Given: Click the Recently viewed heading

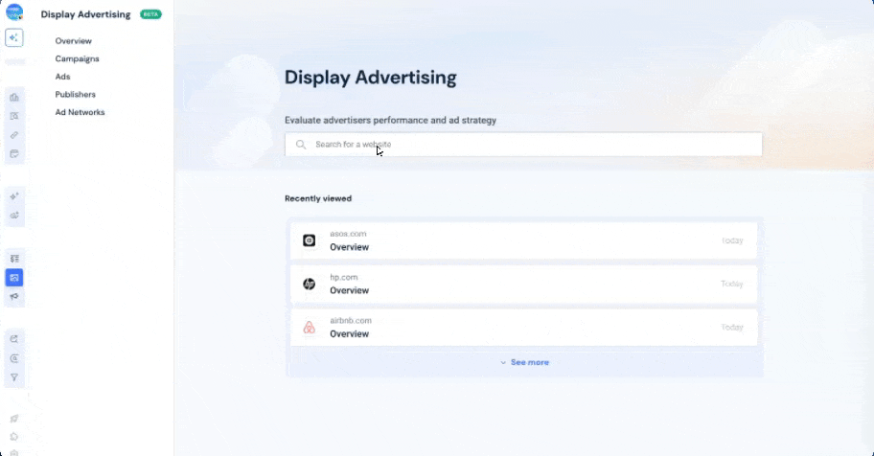Looking at the screenshot, I should 318,198.
